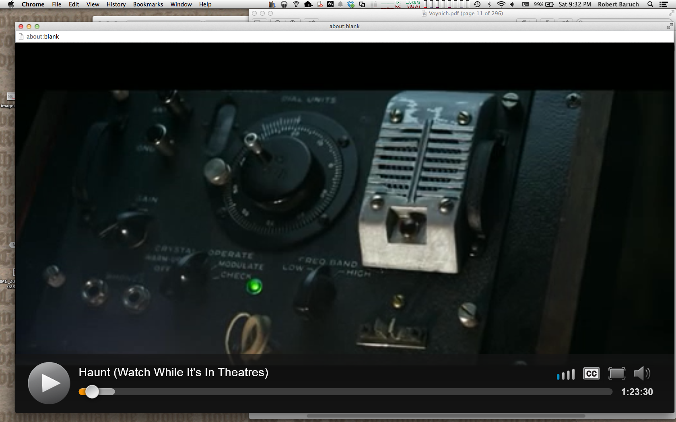Open Spotlight search magnifier
676x422 pixels.
650,4
